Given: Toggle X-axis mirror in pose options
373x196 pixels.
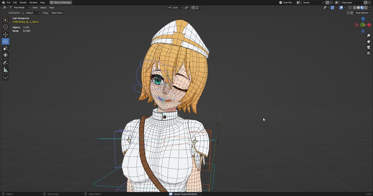Looking at the screenshot, I should point(352,13).
